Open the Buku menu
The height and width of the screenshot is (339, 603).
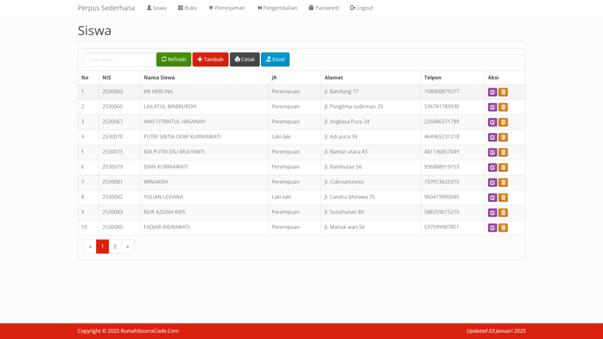click(x=187, y=8)
